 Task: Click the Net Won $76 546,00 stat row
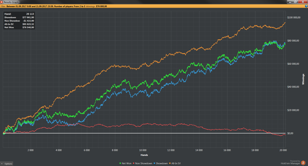click(x=19, y=28)
